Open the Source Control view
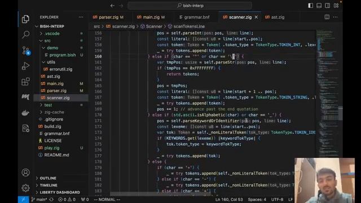This screenshot has width=361, height=203. [x=26, y=50]
